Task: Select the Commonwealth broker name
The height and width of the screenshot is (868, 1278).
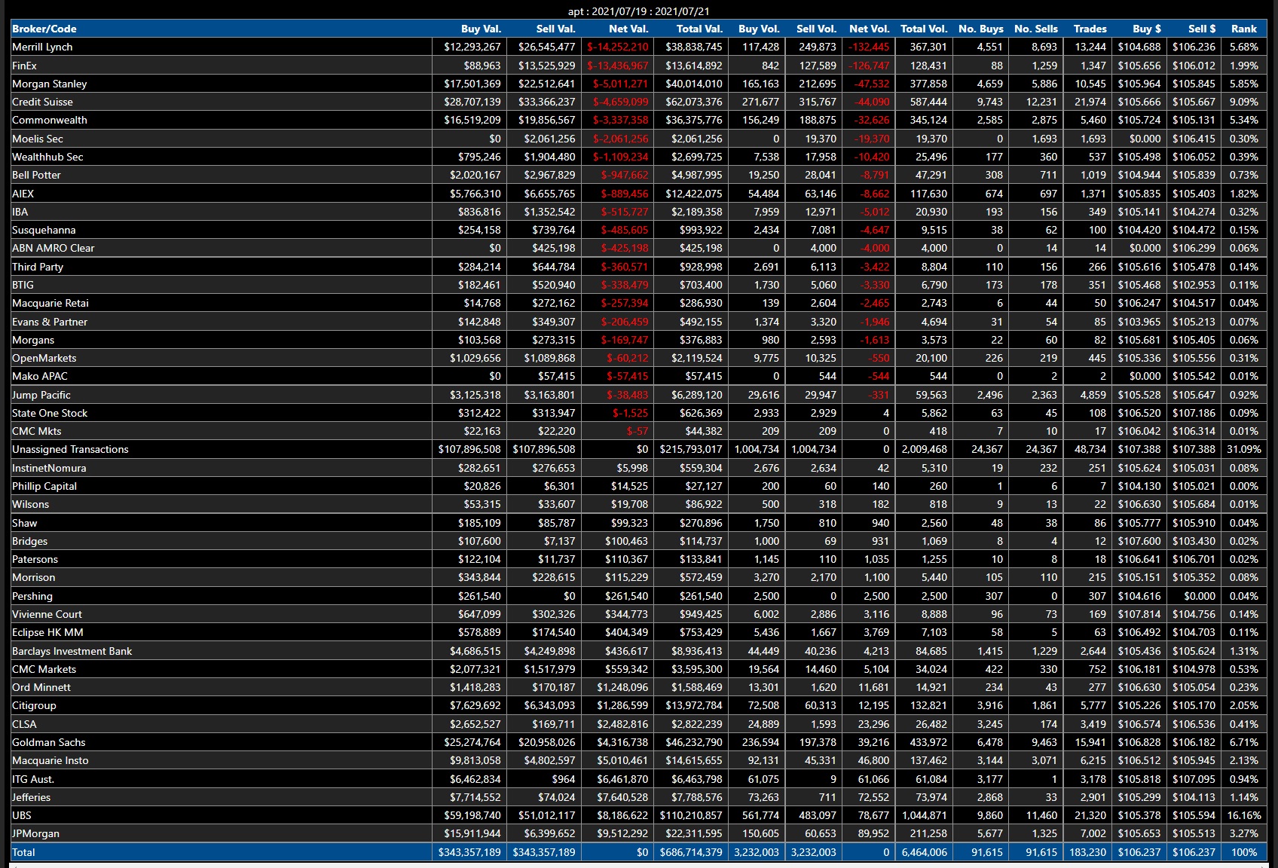Action: tap(50, 120)
